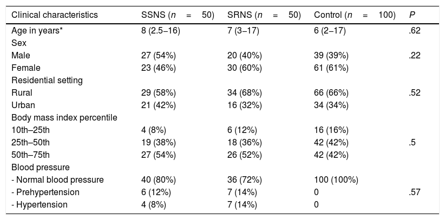The image size is (445, 220).
Task: Click the "Clinical characteristics" column header
Action: pos(55,14)
